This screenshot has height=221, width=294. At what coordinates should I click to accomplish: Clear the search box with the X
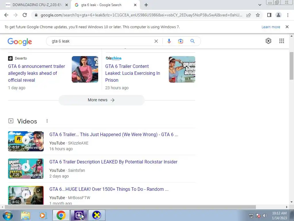click(x=156, y=41)
